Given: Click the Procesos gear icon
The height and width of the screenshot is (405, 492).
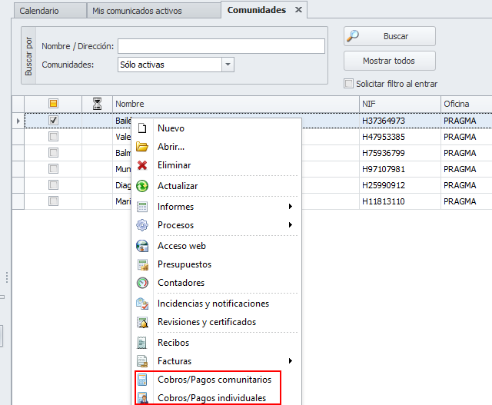Looking at the screenshot, I should point(142,225).
